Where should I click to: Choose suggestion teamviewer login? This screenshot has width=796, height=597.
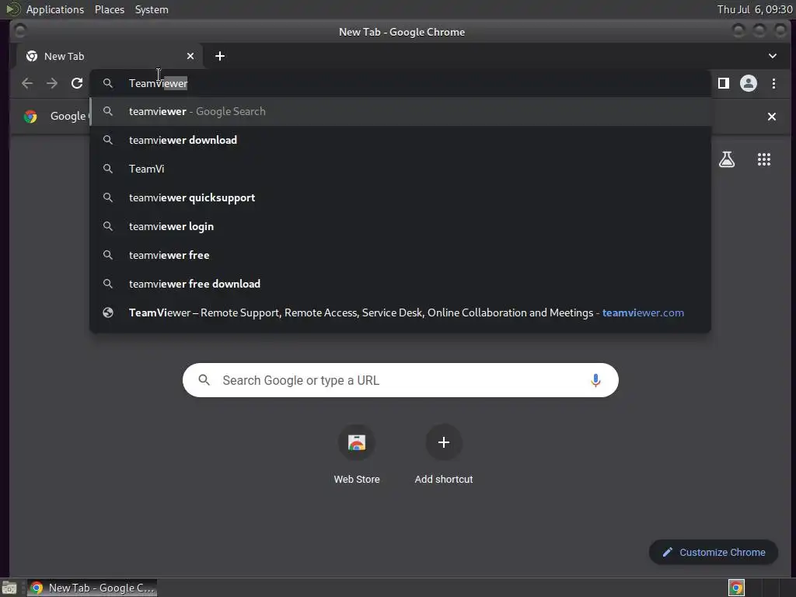(400, 226)
